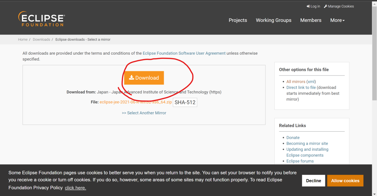Click the All mirrors link

(296, 81)
